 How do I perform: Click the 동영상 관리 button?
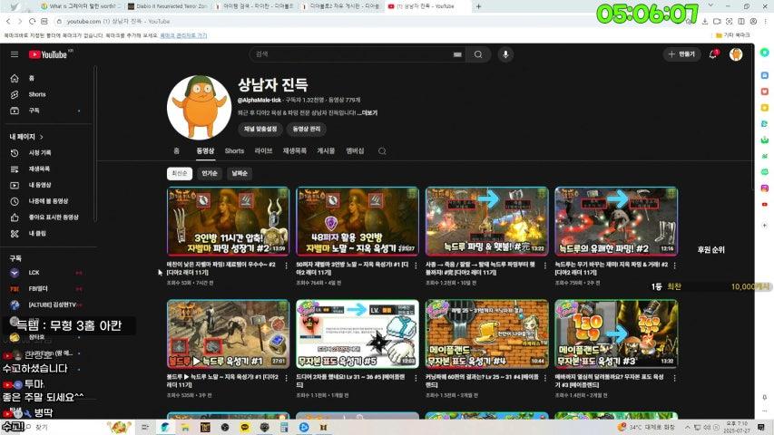307,130
